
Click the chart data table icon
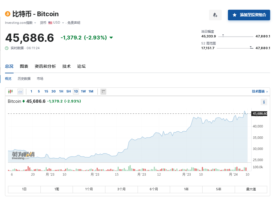click(103, 92)
